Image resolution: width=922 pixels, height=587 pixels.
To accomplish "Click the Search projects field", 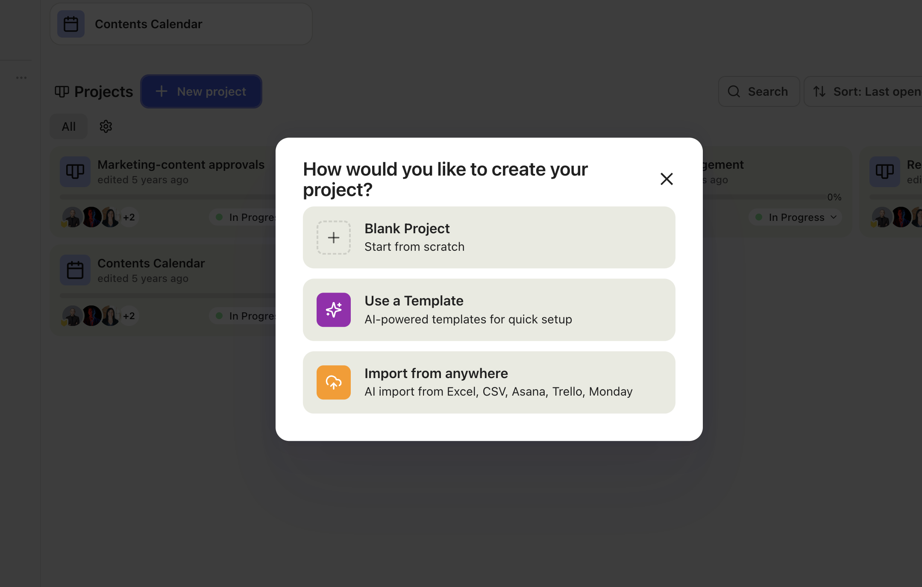I will pyautogui.click(x=759, y=91).
